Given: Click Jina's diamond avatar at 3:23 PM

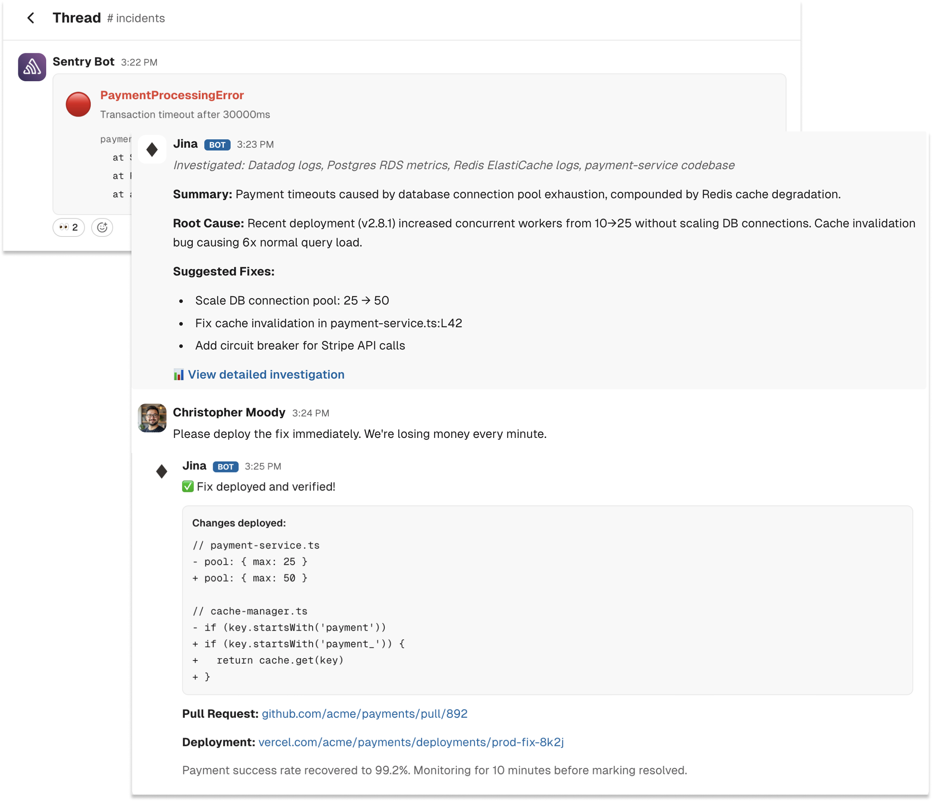Looking at the screenshot, I should tap(152, 149).
